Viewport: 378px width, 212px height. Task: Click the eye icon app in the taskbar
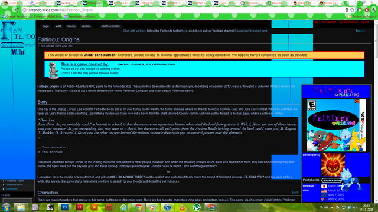tap(50, 207)
